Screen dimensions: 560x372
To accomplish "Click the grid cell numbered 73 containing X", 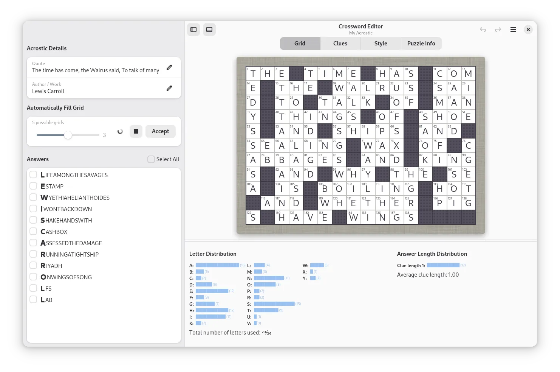I will (x=396, y=146).
